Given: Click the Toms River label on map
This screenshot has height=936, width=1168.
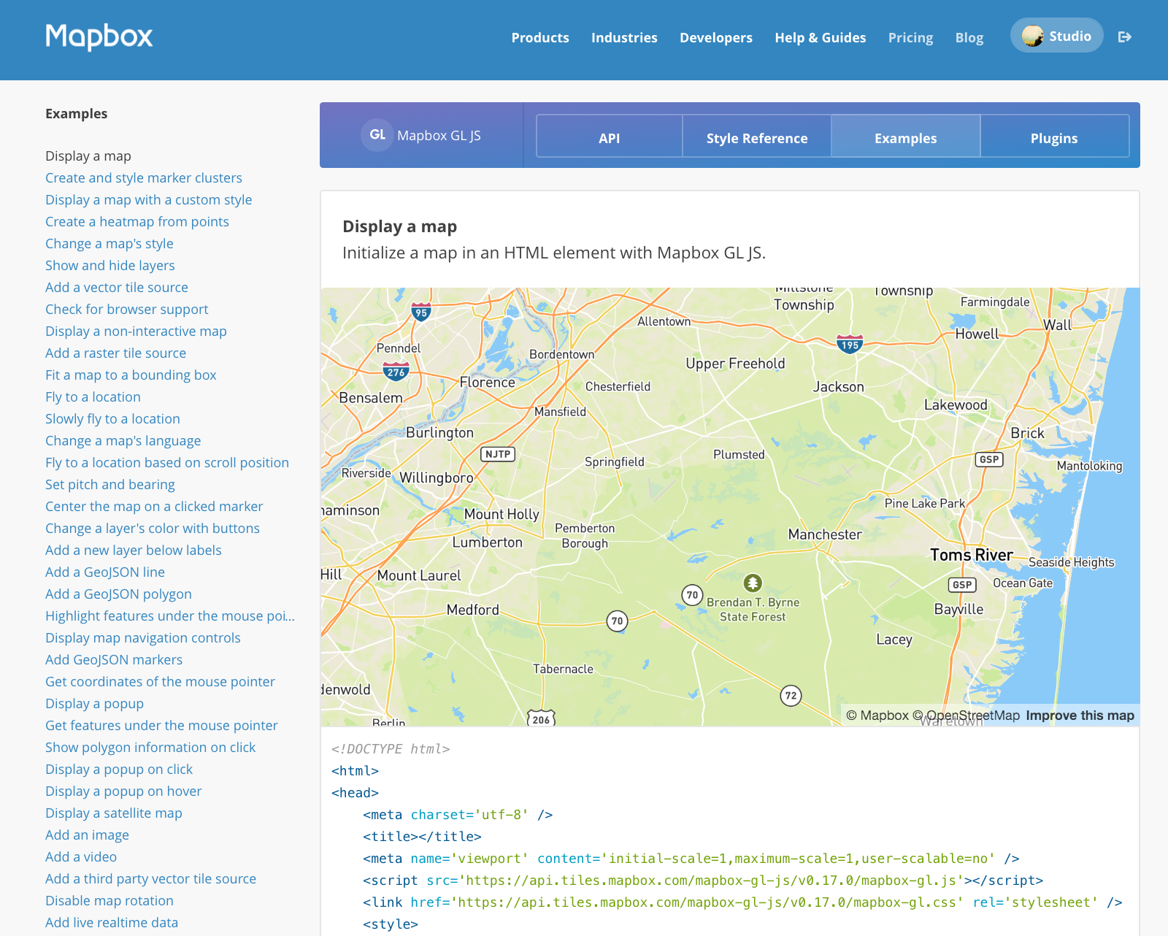Looking at the screenshot, I should tap(971, 555).
